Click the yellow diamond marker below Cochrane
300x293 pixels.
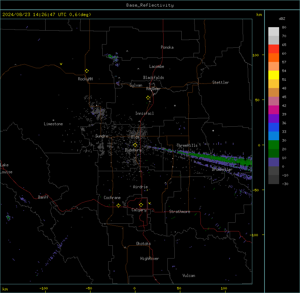[118, 205]
